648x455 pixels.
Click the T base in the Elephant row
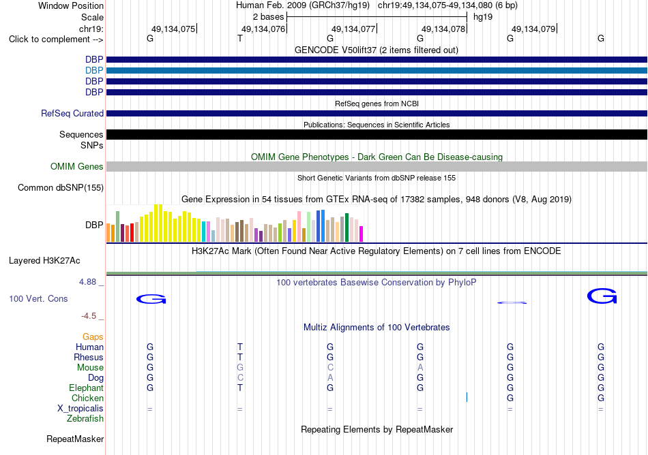coord(239,388)
